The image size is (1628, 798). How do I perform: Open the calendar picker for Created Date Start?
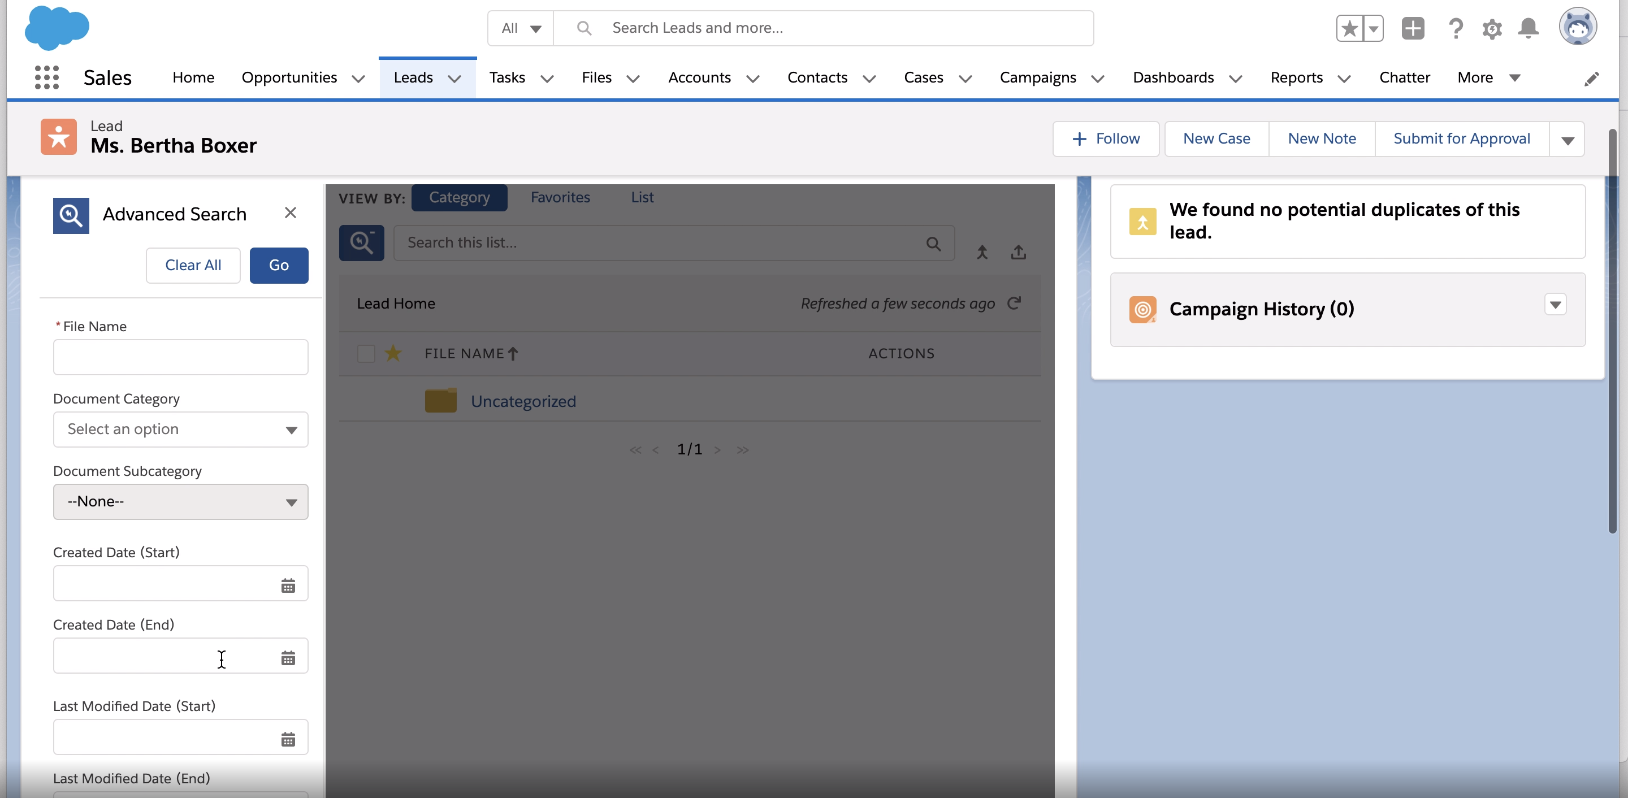[x=288, y=586]
